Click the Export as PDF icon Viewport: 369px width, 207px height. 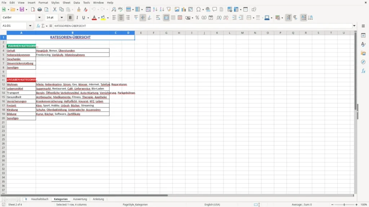[x=33, y=9]
